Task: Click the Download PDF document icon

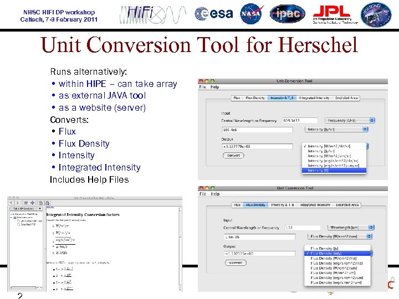Action: [x=18, y=224]
